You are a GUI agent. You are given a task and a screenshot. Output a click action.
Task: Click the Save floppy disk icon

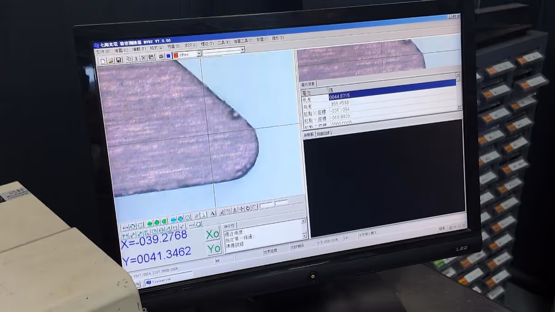coord(119,61)
